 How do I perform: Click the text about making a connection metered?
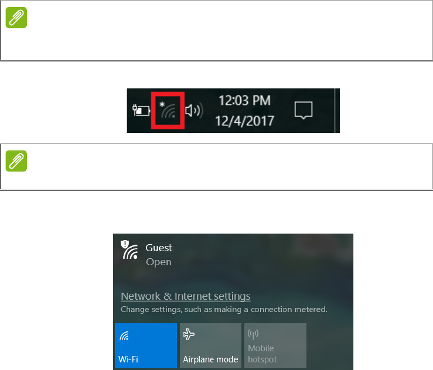click(x=224, y=310)
